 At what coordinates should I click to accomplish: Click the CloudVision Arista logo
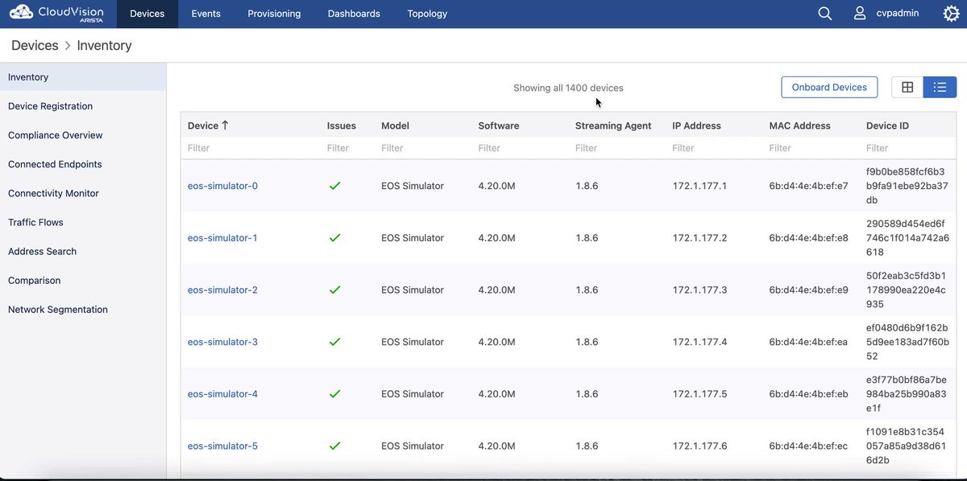pos(56,14)
